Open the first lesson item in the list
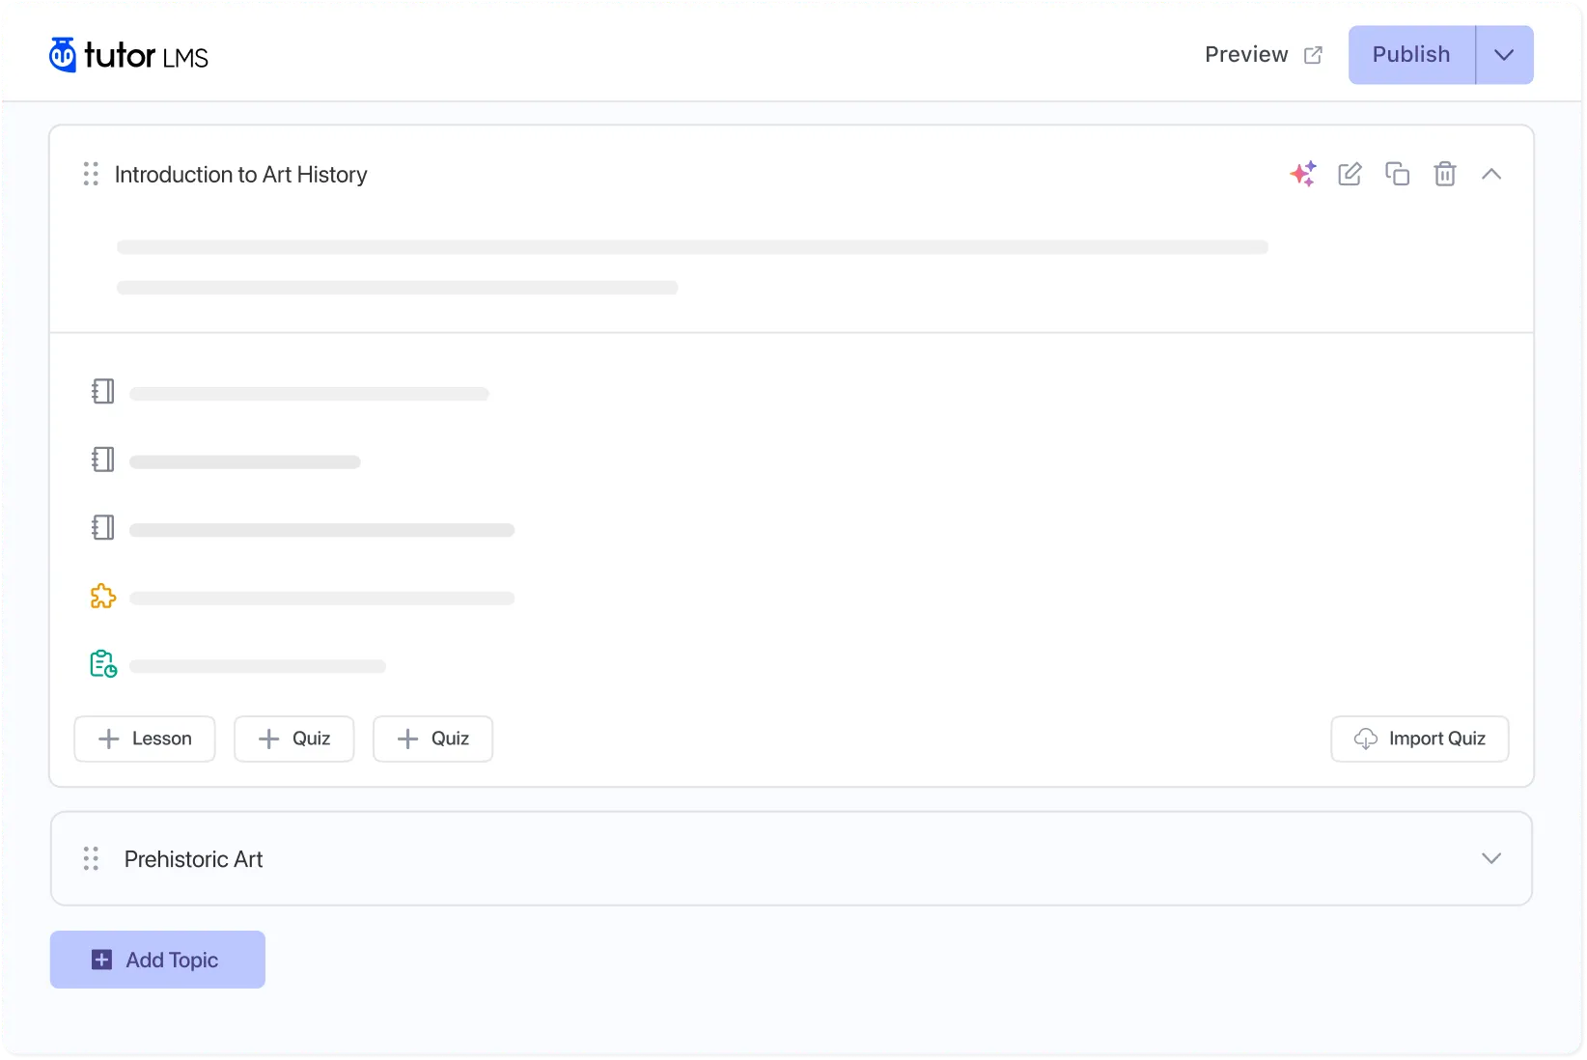The width and height of the screenshot is (1587, 1060). [x=309, y=393]
